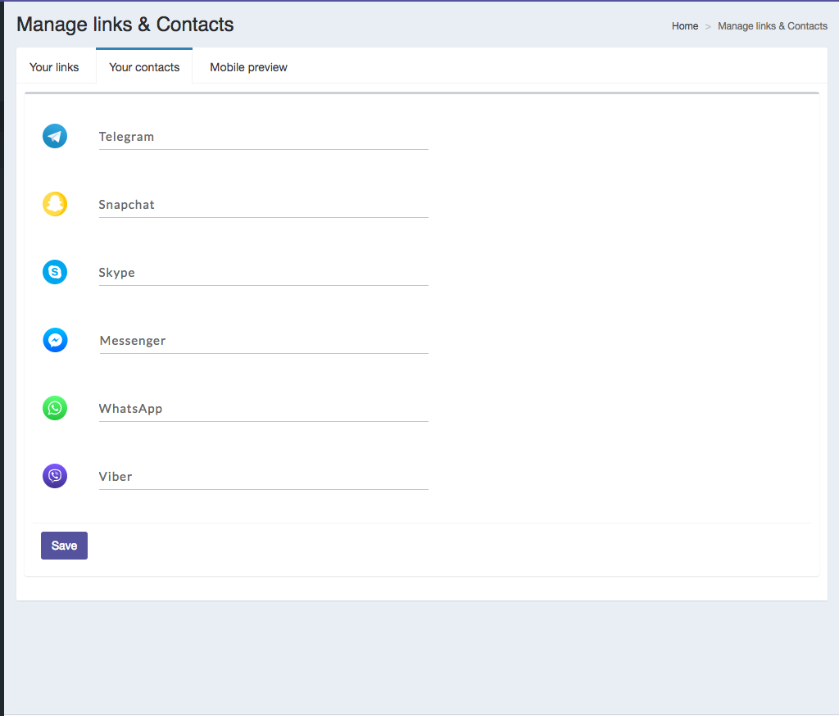This screenshot has height=716, width=839.
Task: Save the contact details
Action: 64,546
